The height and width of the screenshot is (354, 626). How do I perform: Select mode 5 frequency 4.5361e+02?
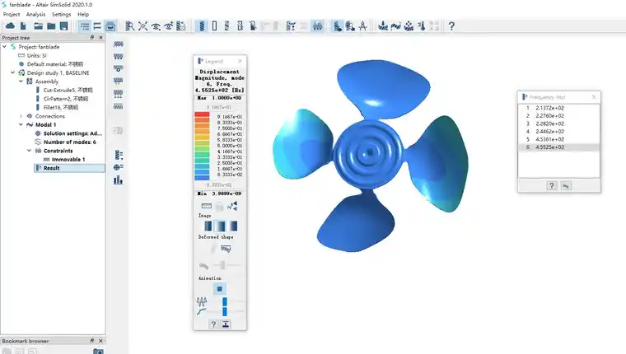click(x=559, y=139)
